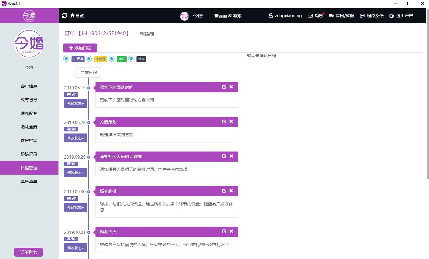The height and width of the screenshot is (259, 429).
Task: Select the 进行中 status filter radio
Action: (66, 59)
